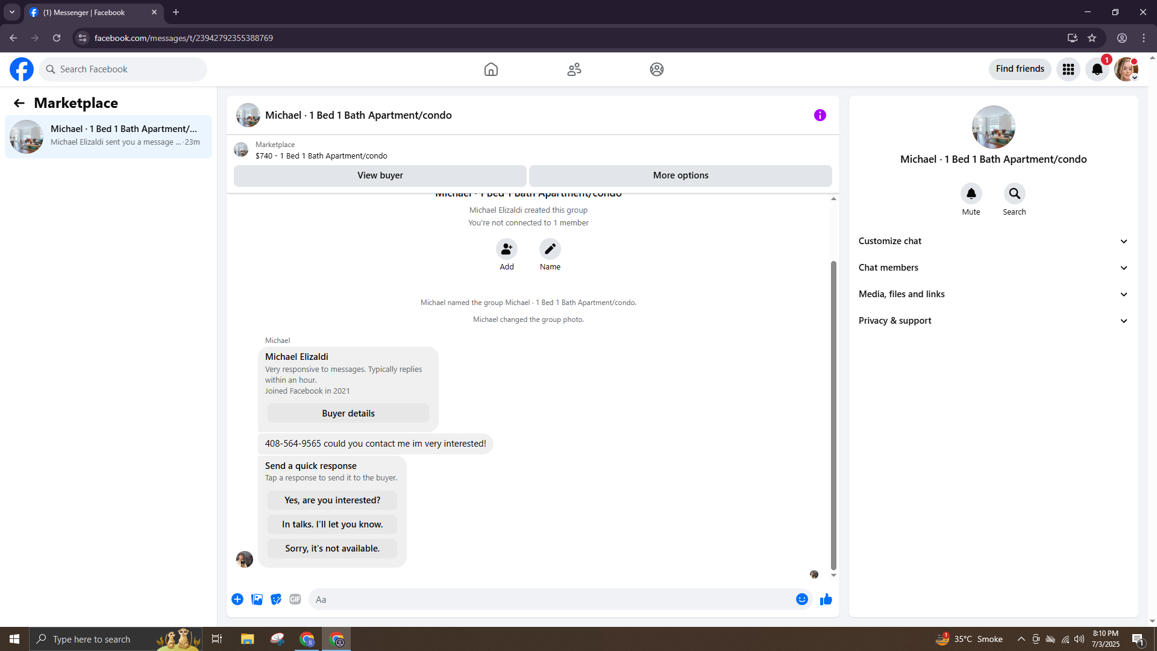1157x651 pixels.
Task: Click the GIF chooser icon
Action: (x=295, y=599)
